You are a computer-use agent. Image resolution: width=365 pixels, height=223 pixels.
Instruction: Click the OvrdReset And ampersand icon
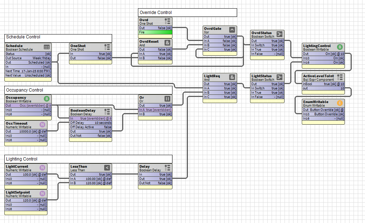coord(167,43)
